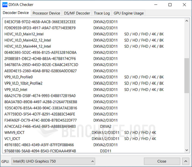Select the Decoder Device tab
192x167 pixels.
coord(16,13)
